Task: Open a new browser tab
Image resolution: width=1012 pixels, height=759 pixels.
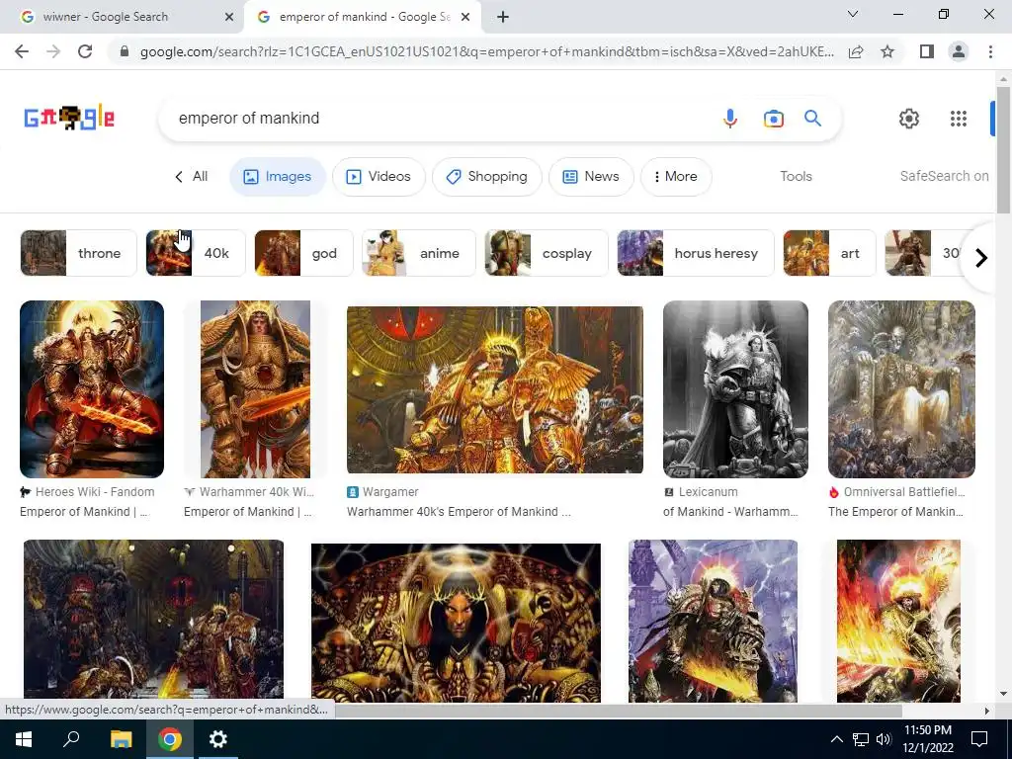Action: pyautogui.click(x=503, y=18)
